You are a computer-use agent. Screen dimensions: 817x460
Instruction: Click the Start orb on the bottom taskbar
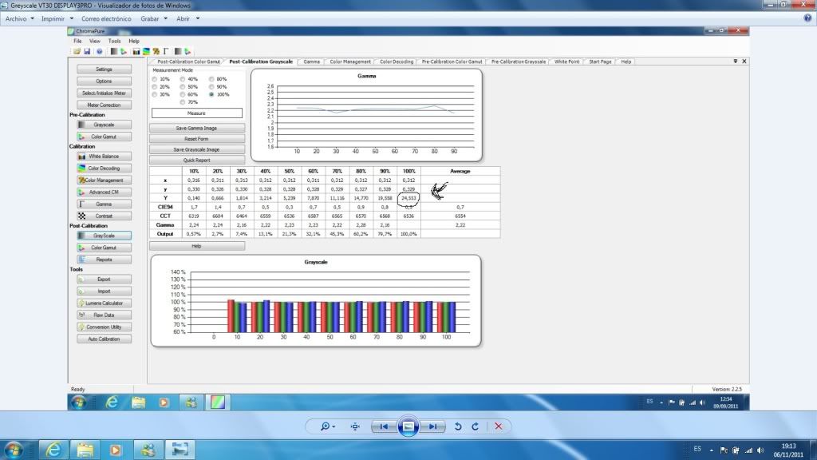(14, 450)
